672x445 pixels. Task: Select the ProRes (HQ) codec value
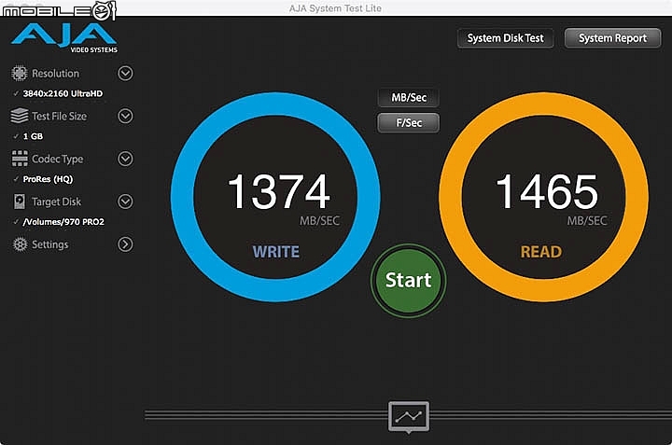coord(48,179)
